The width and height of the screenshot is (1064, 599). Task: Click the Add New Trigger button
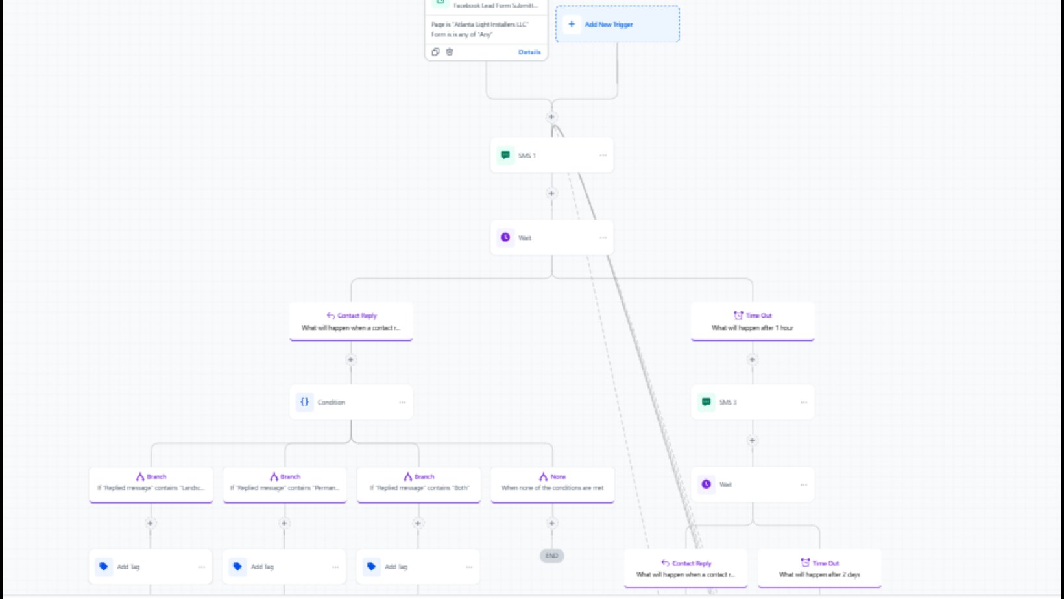click(618, 24)
